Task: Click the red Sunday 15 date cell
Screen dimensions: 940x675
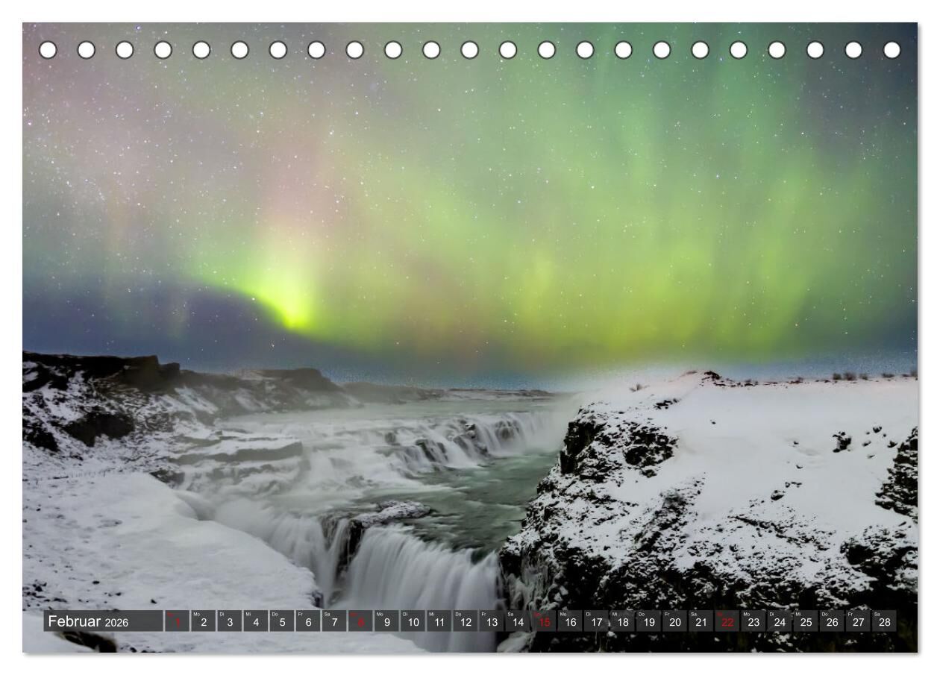Action: [x=544, y=621]
